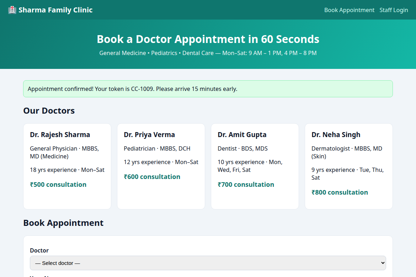The height and width of the screenshot is (277, 416).
Task: Click the Book Appointment section heading
Action: (x=63, y=223)
